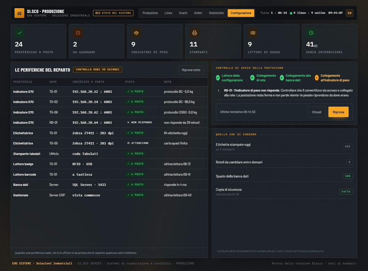Click the orange Riprova button
This screenshot has height=271, width=368.
339,112
